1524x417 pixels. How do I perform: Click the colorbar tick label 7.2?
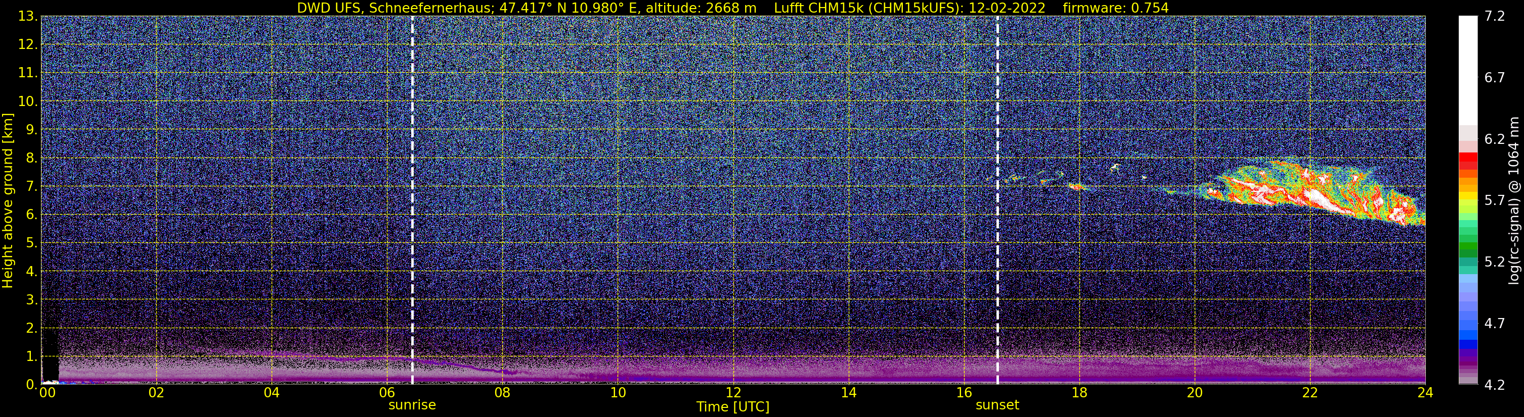pyautogui.click(x=1495, y=17)
